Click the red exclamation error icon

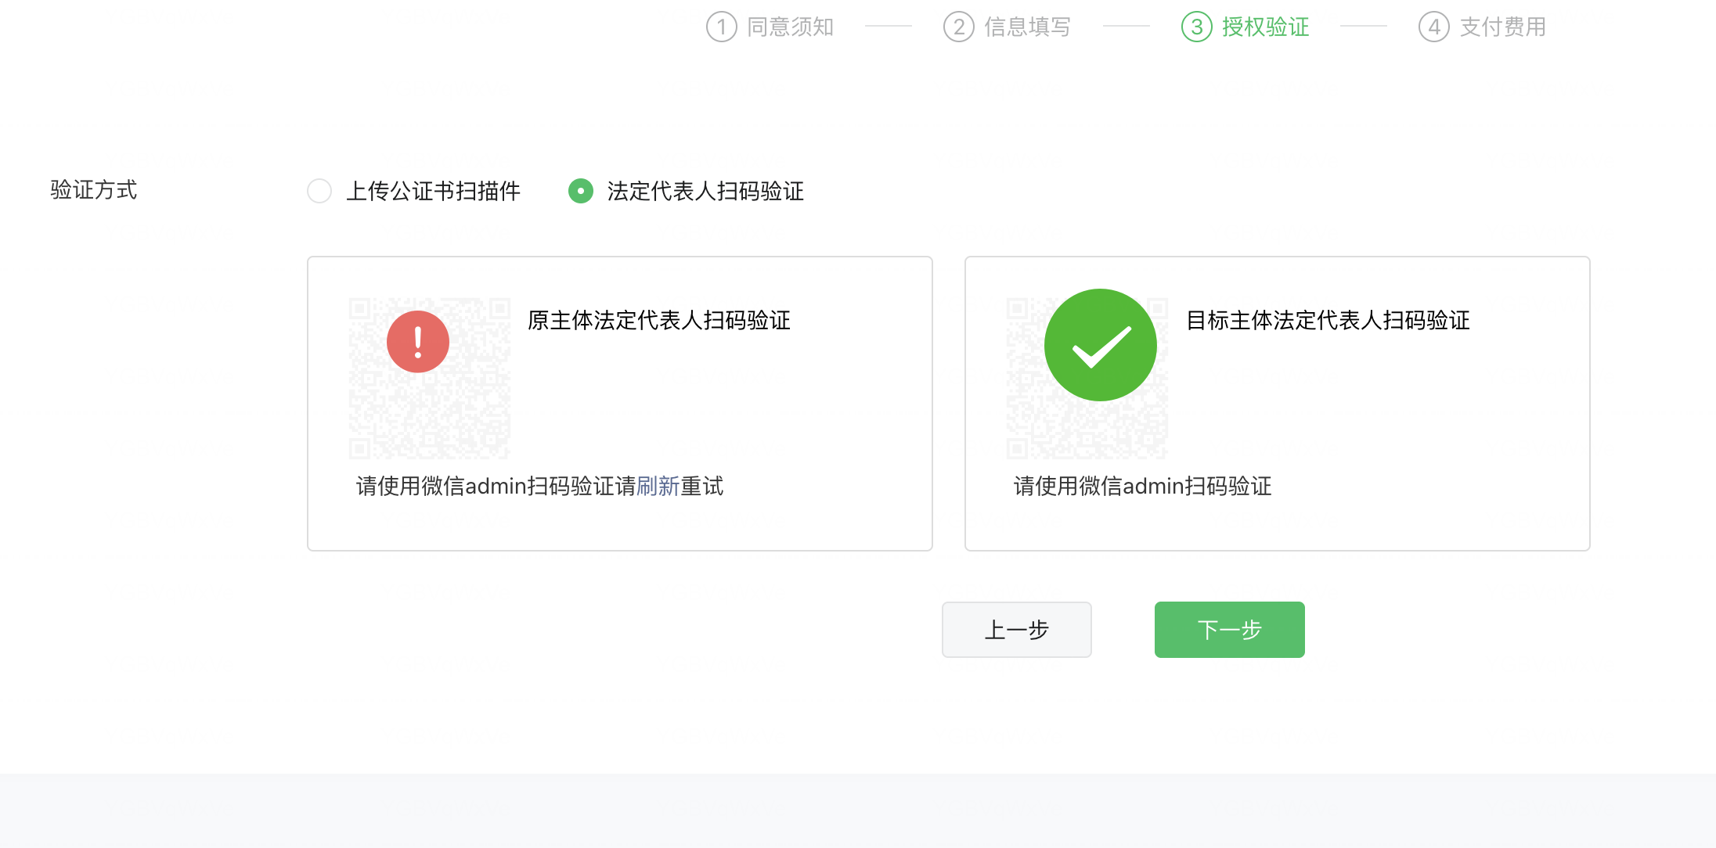pos(417,342)
